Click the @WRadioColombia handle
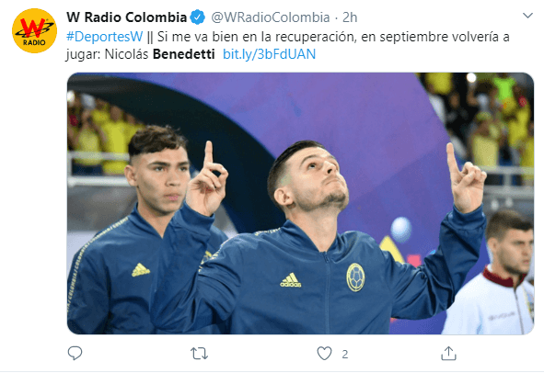 tap(271, 17)
